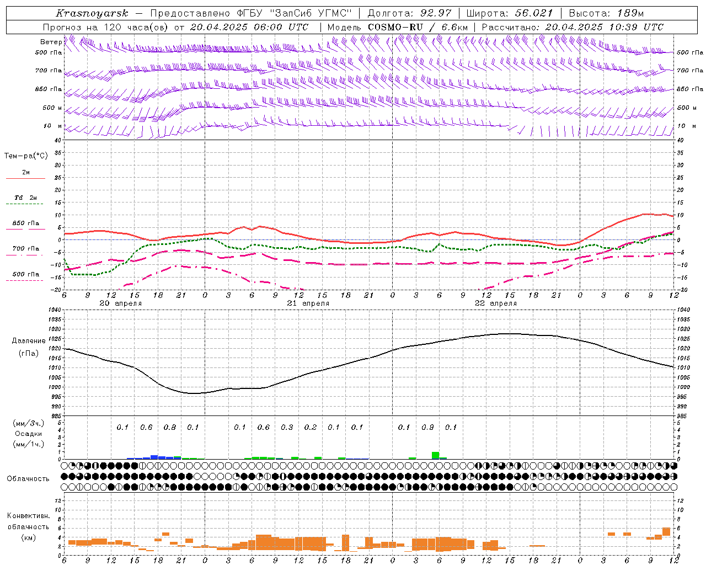Click the '20 апреля' date label
The width and height of the screenshot is (706, 565).
pyautogui.click(x=120, y=303)
